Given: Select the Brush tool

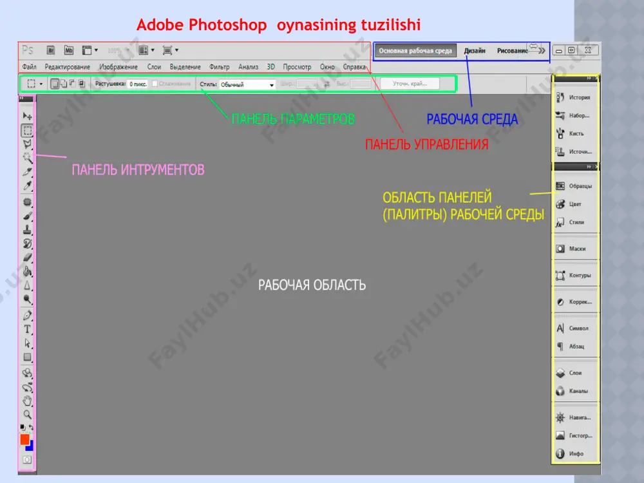Looking at the screenshot, I should pyautogui.click(x=27, y=216).
